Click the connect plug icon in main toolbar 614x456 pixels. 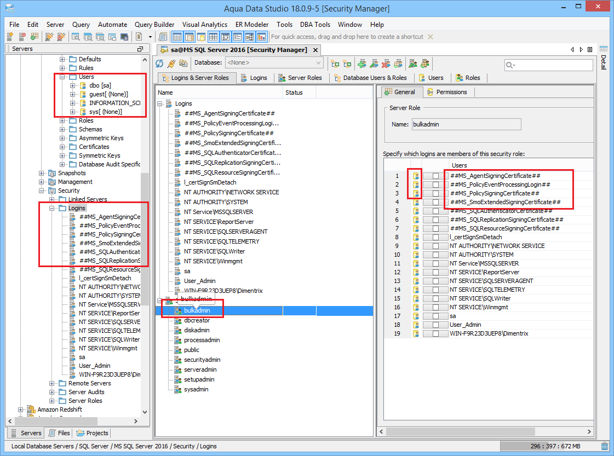[49, 37]
